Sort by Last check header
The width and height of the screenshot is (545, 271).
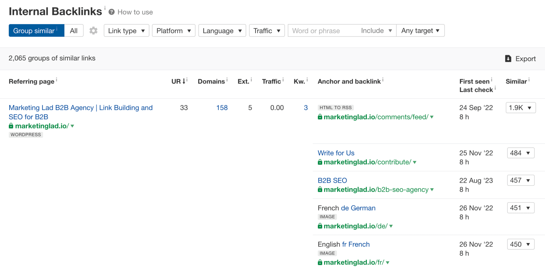tap(476, 90)
